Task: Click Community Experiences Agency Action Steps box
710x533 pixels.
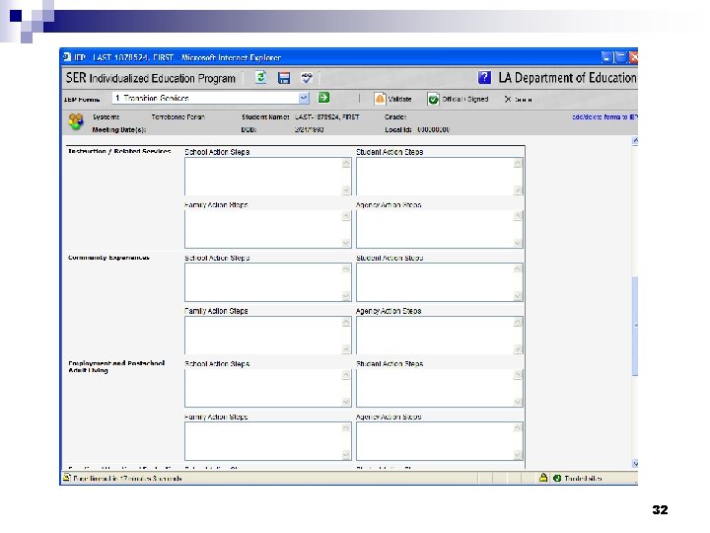Action: [x=439, y=336]
